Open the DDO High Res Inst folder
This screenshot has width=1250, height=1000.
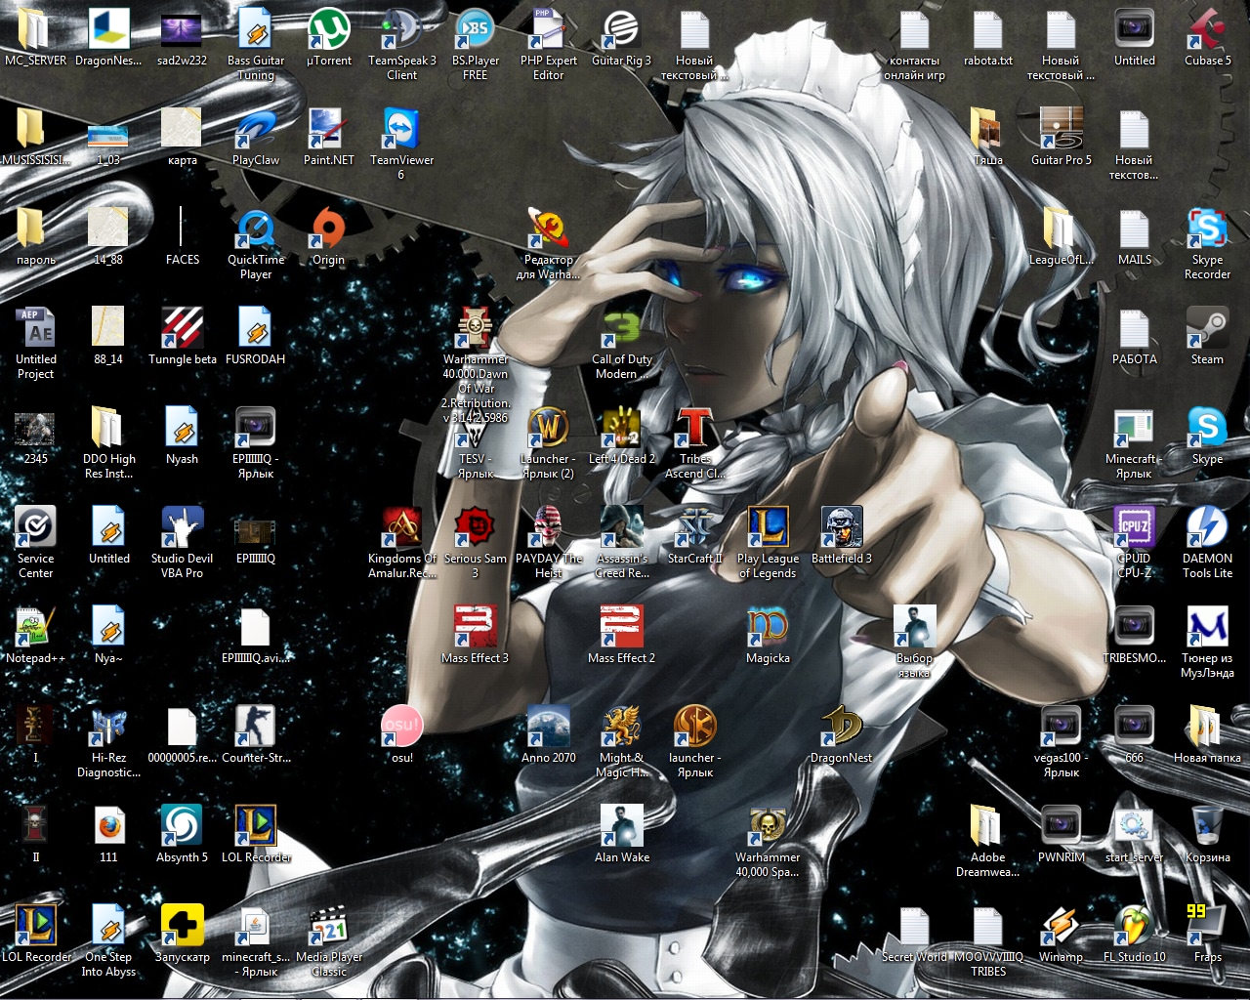pyautogui.click(x=109, y=428)
